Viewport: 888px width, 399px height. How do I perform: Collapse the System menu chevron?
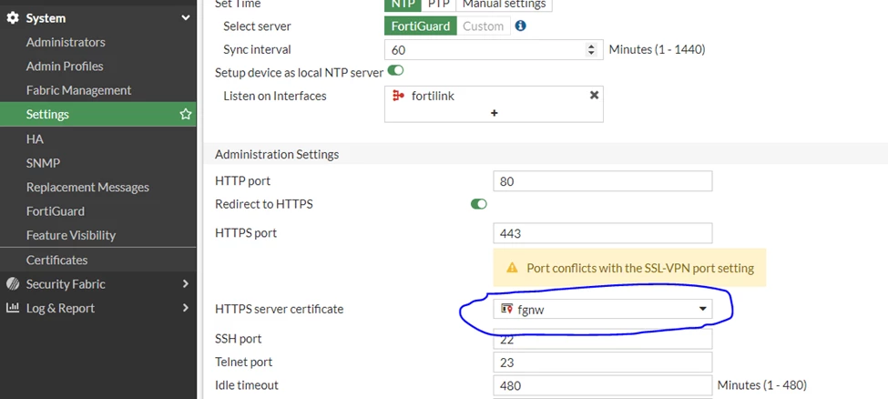pos(185,18)
